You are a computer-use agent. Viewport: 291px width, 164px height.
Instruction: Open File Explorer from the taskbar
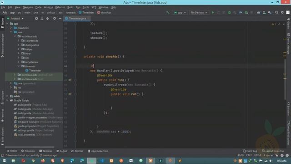13,161
